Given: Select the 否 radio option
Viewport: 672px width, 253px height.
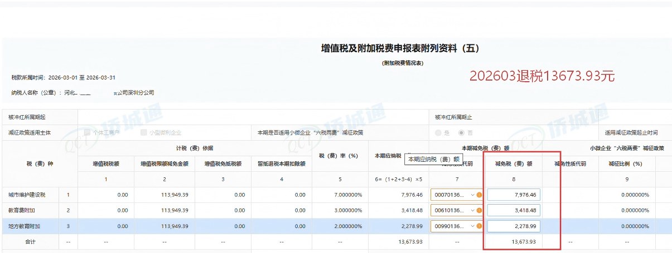Looking at the screenshot, I should pos(461,133).
